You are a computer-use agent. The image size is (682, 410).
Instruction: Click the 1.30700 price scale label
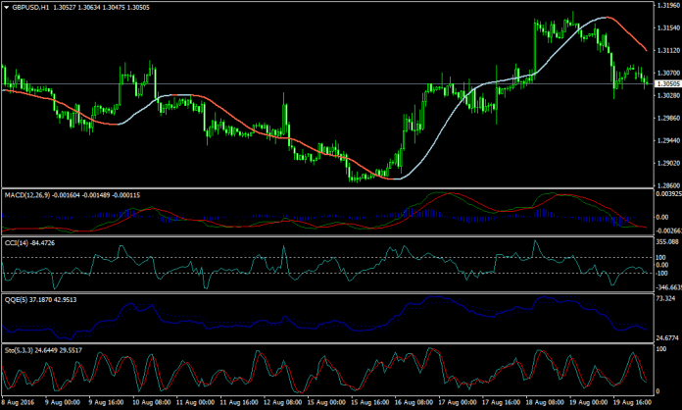pyautogui.click(x=666, y=73)
